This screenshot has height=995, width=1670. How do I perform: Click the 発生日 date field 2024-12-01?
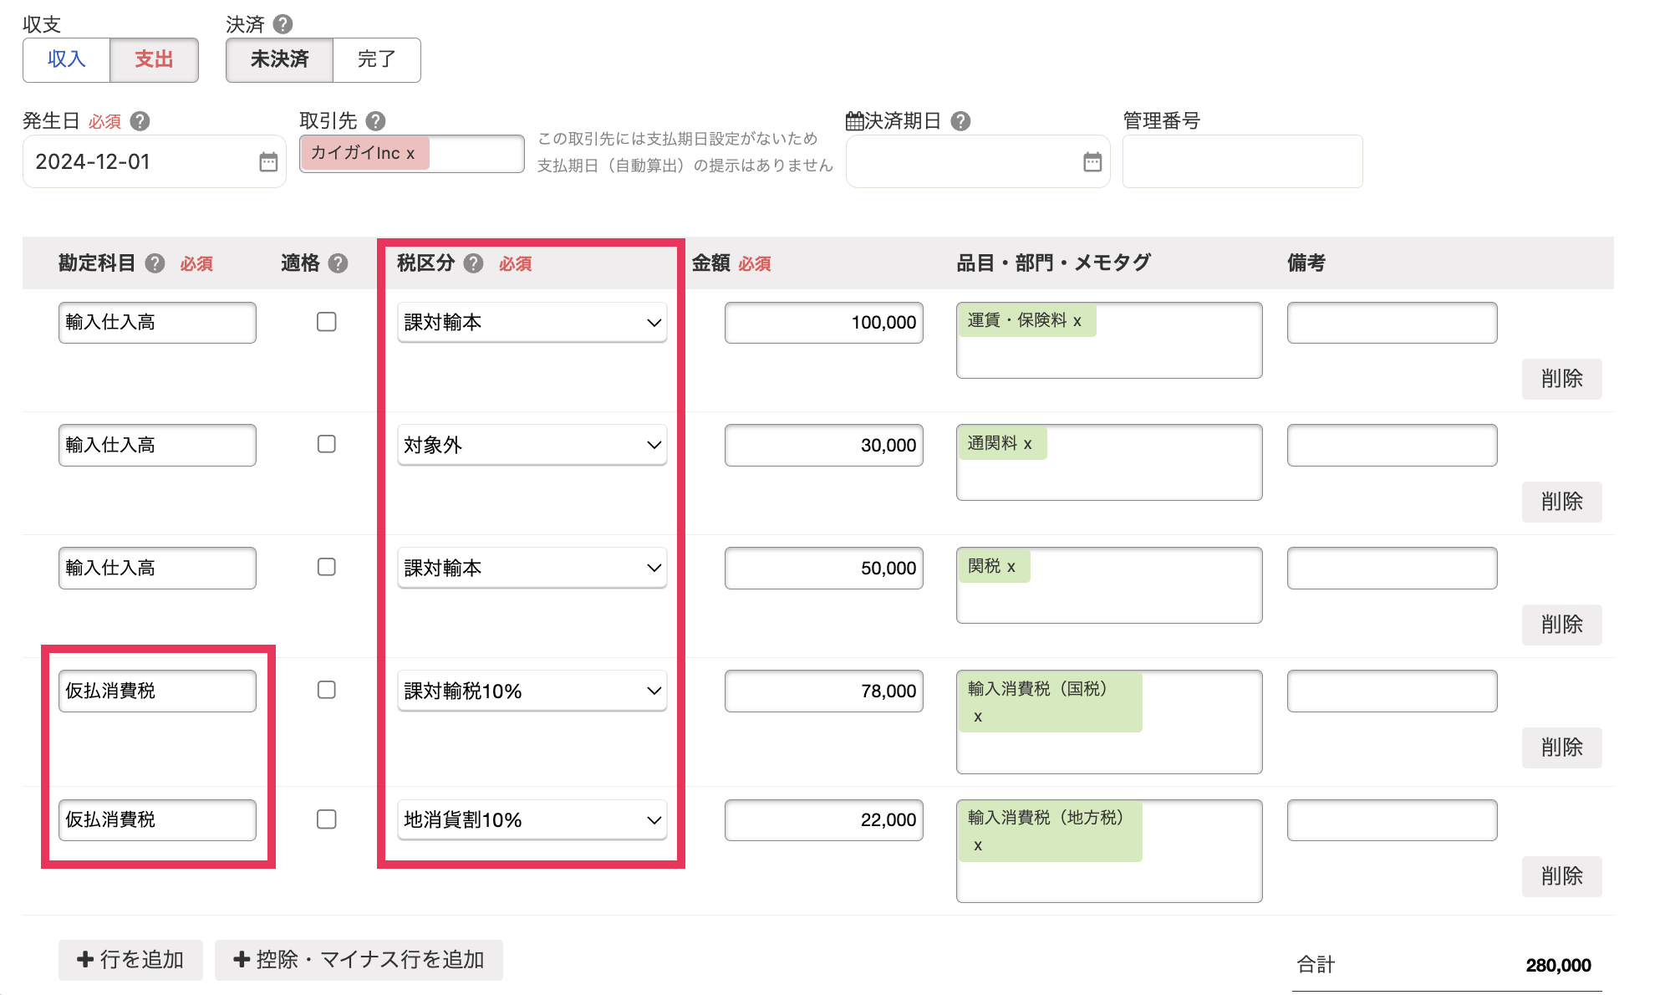(155, 161)
